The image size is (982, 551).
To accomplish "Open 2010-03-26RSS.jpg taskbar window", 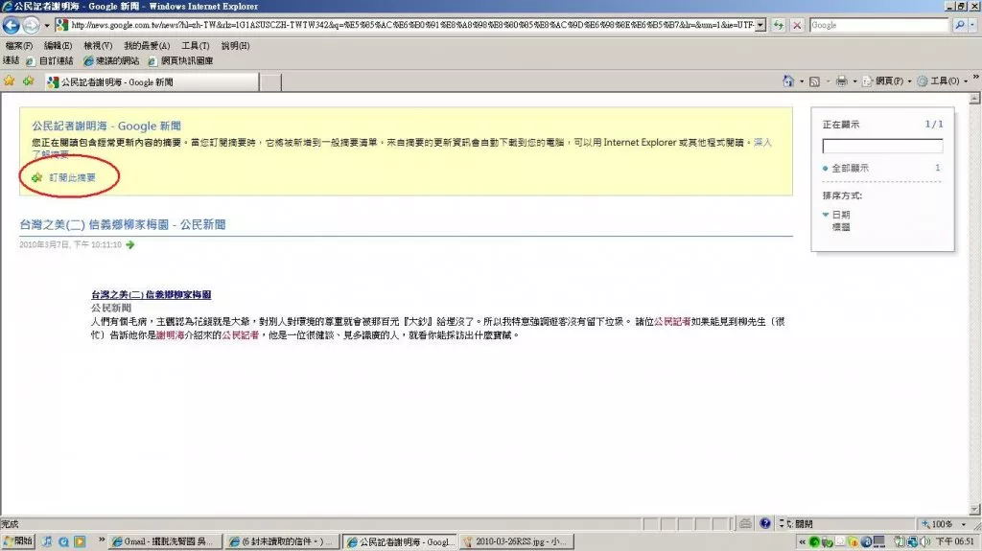I will tap(517, 541).
